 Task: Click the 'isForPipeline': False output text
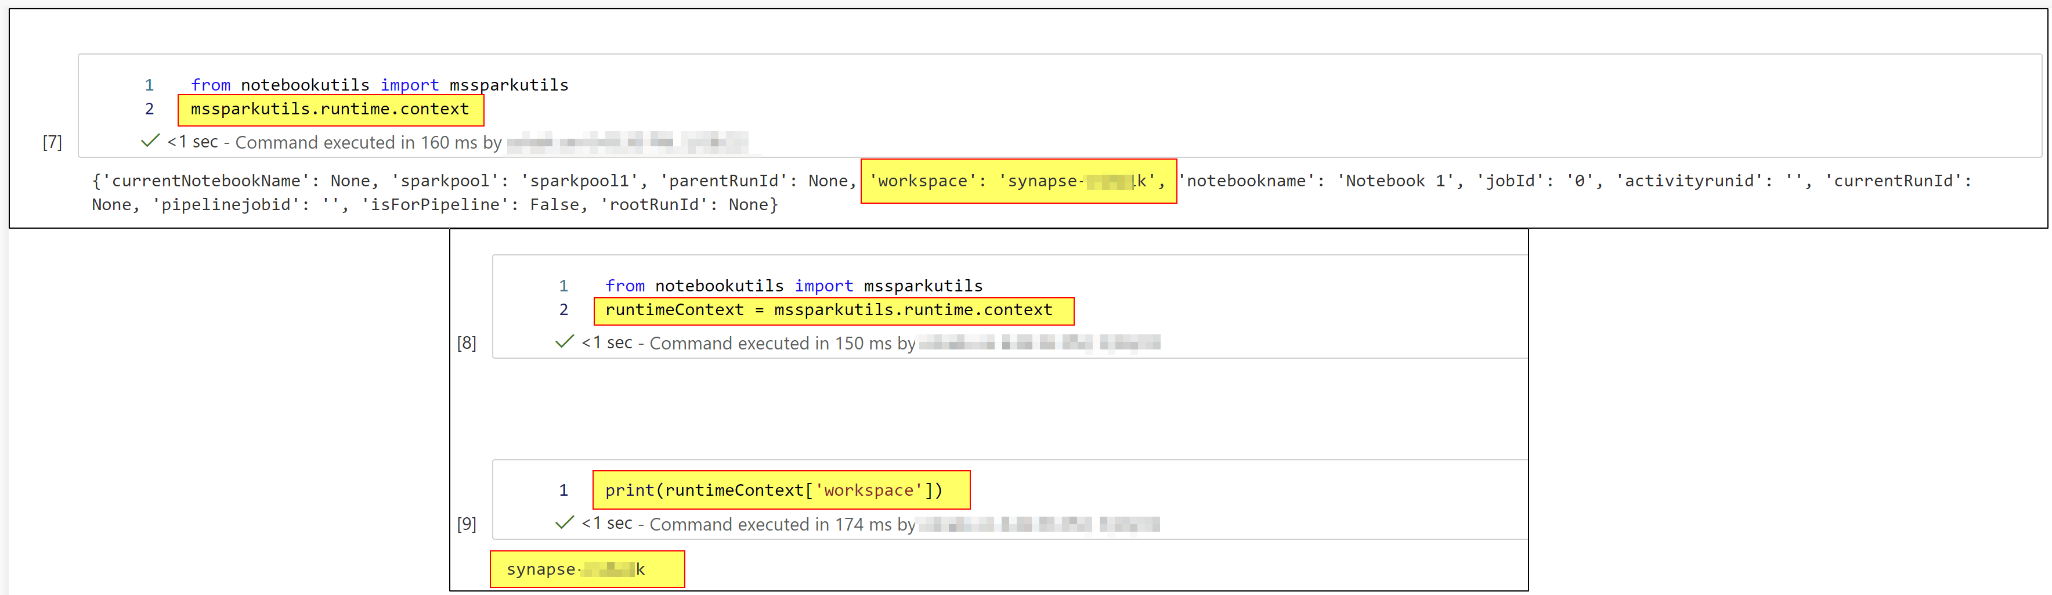[x=470, y=205]
